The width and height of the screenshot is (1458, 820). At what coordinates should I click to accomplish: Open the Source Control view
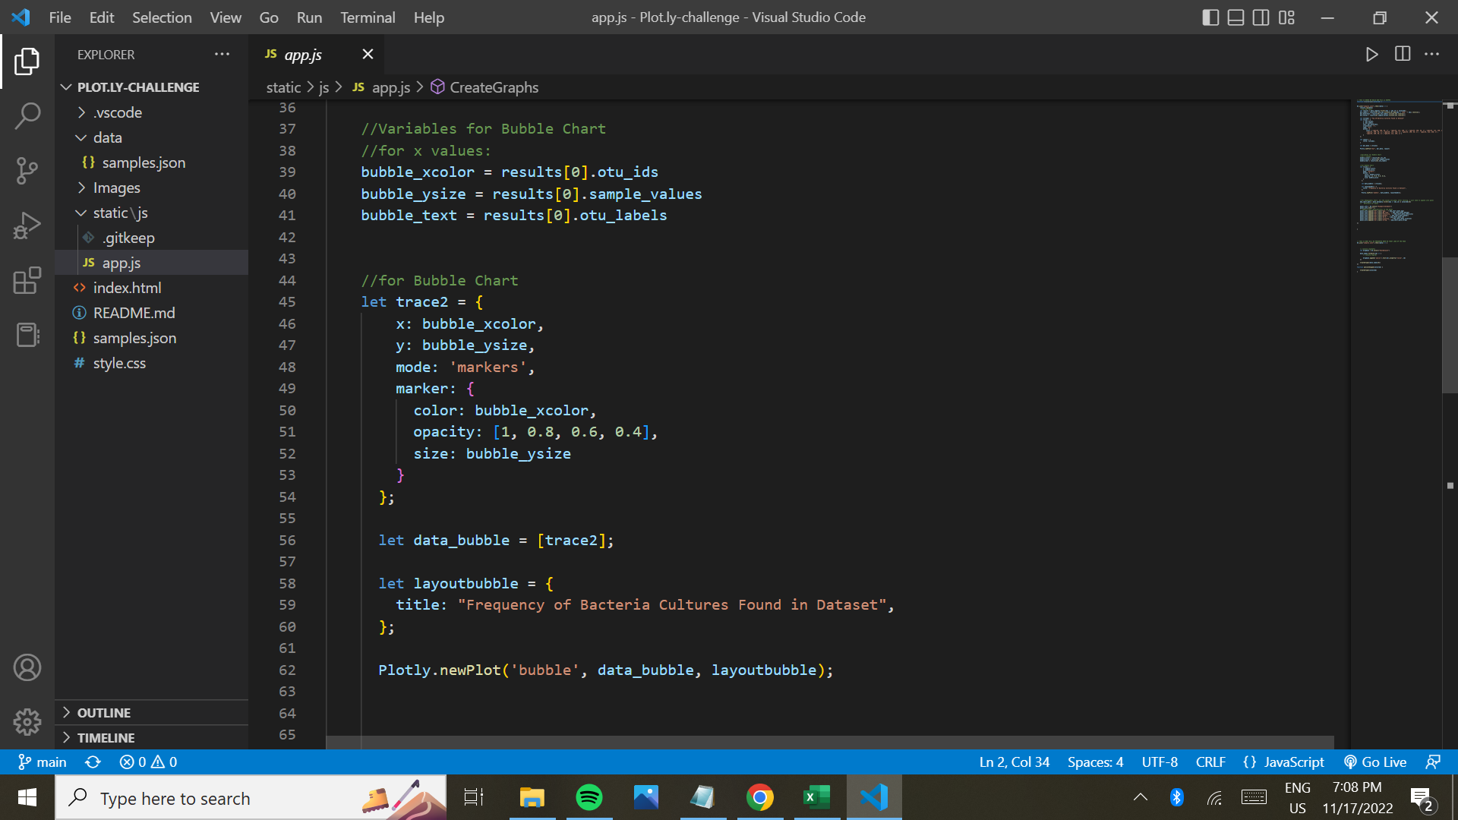pyautogui.click(x=27, y=171)
